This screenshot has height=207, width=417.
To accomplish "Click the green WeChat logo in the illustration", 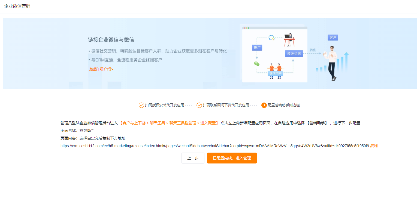I will pos(257,64).
